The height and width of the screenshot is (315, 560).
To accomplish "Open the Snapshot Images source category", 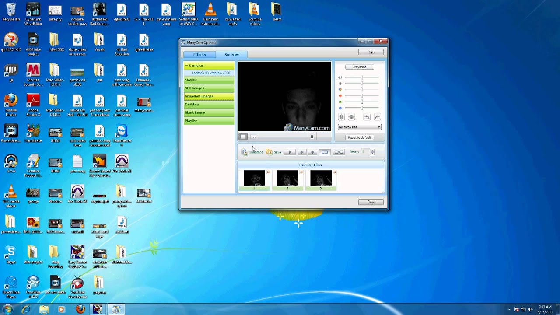I will [x=209, y=96].
